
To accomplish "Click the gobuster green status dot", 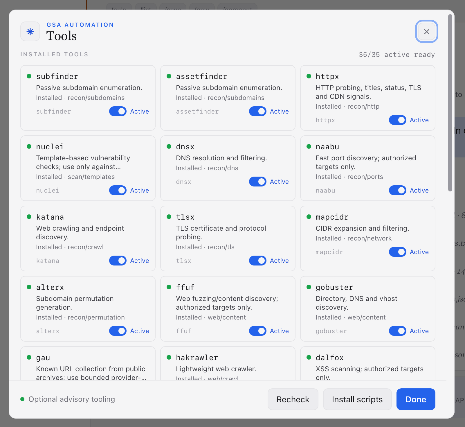I will coord(309,287).
